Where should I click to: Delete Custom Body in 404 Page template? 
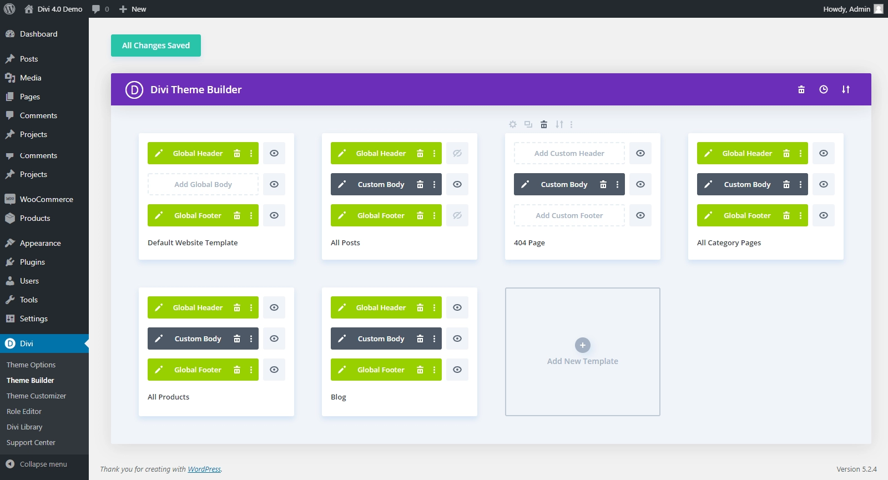tap(603, 184)
